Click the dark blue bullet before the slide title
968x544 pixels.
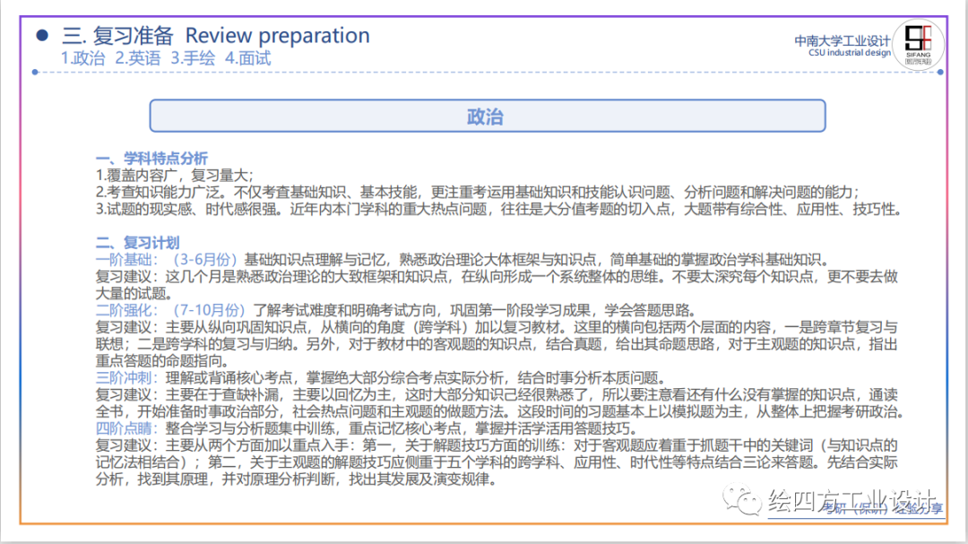(x=42, y=35)
